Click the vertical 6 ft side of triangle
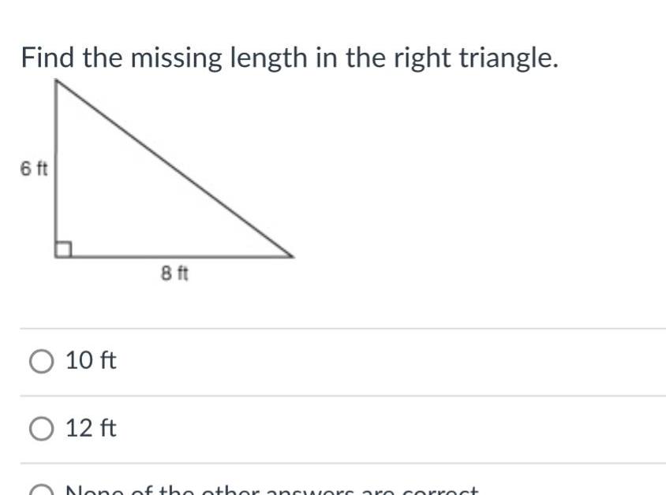 pyautogui.click(x=56, y=169)
